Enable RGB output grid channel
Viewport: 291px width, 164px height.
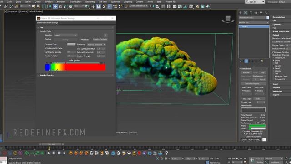click(x=274, y=63)
